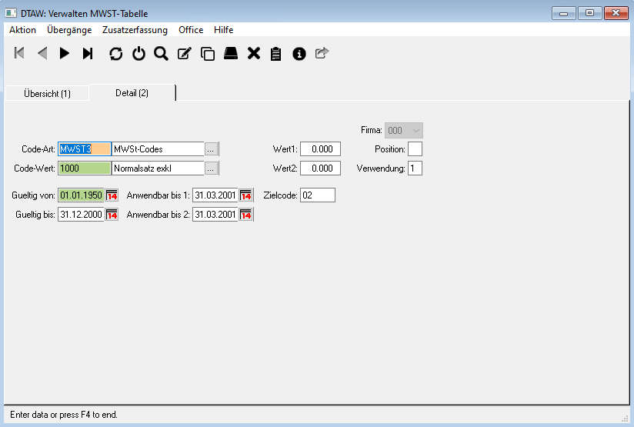Click the next record play arrow
Image resolution: width=634 pixels, height=427 pixels.
pyautogui.click(x=65, y=53)
